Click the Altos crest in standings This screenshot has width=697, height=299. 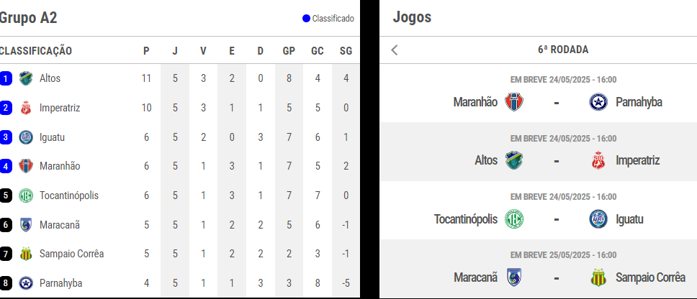(x=26, y=78)
